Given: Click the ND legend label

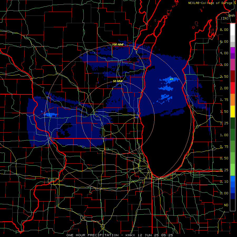Looking at the screenshot, I should pos(226,205).
